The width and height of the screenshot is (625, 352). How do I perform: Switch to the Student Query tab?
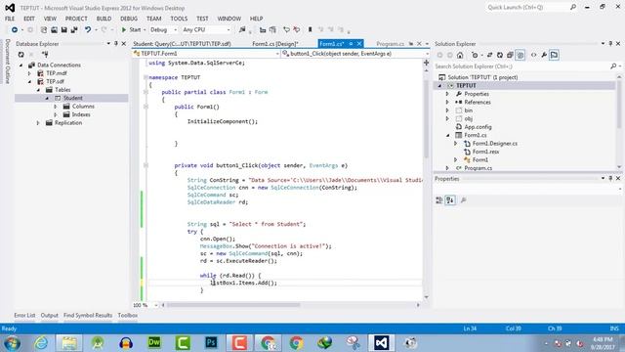[x=182, y=44]
